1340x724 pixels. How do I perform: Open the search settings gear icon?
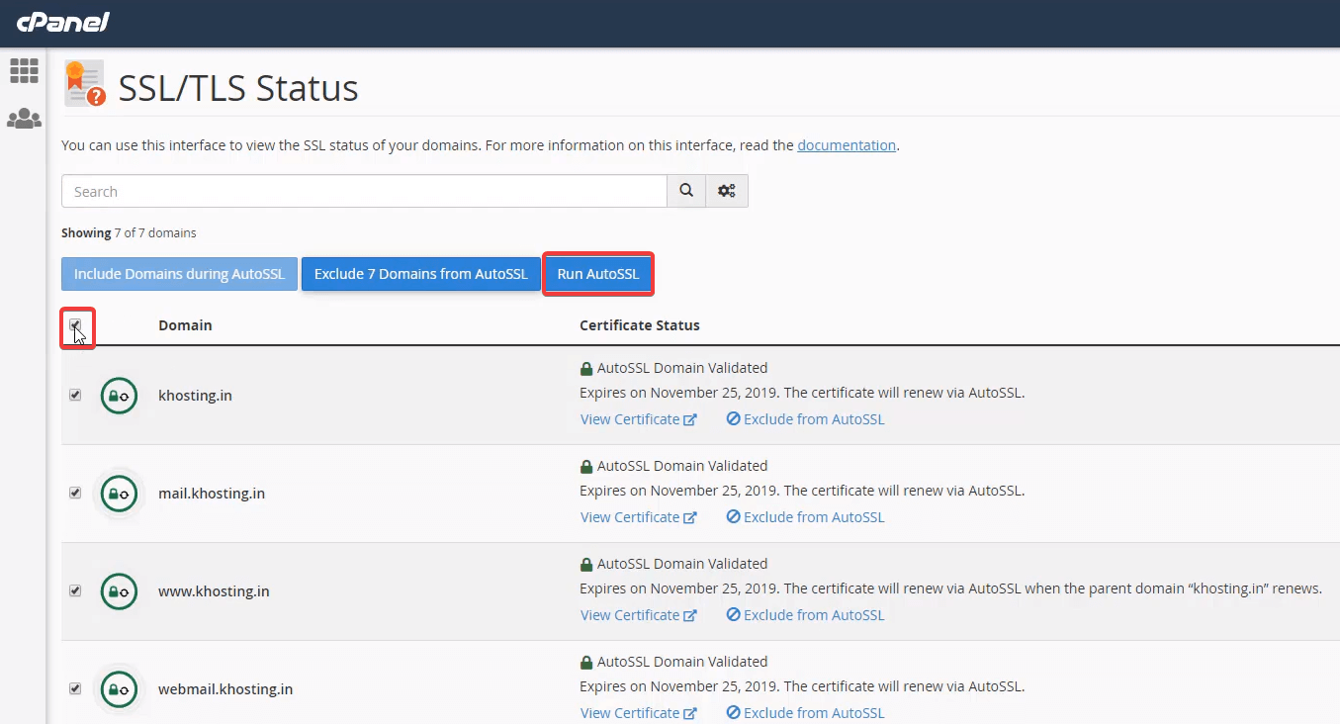click(x=727, y=190)
